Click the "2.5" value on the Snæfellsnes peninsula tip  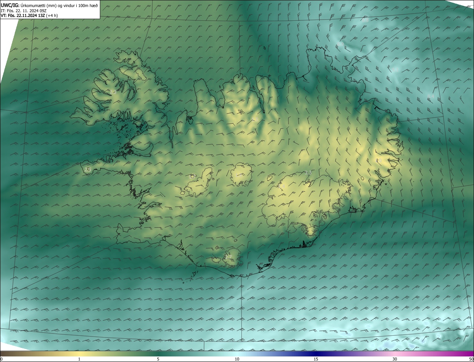(88, 170)
